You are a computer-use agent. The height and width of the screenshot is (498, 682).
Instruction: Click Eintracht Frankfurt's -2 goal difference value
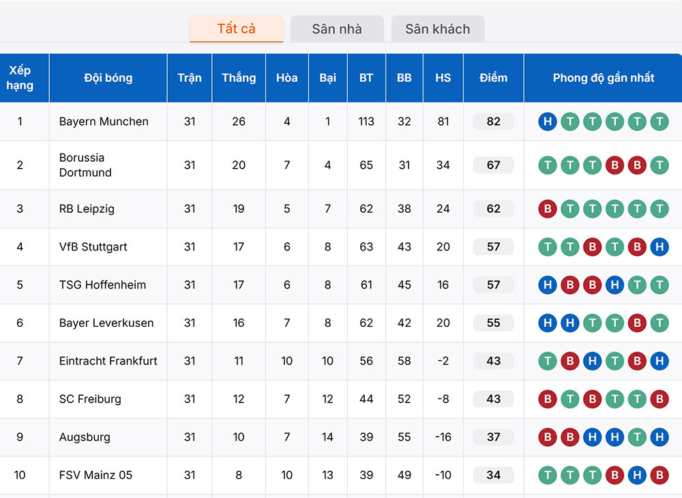[443, 361]
